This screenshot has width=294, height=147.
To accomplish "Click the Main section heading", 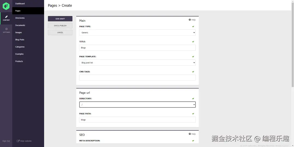I will [x=82, y=21].
